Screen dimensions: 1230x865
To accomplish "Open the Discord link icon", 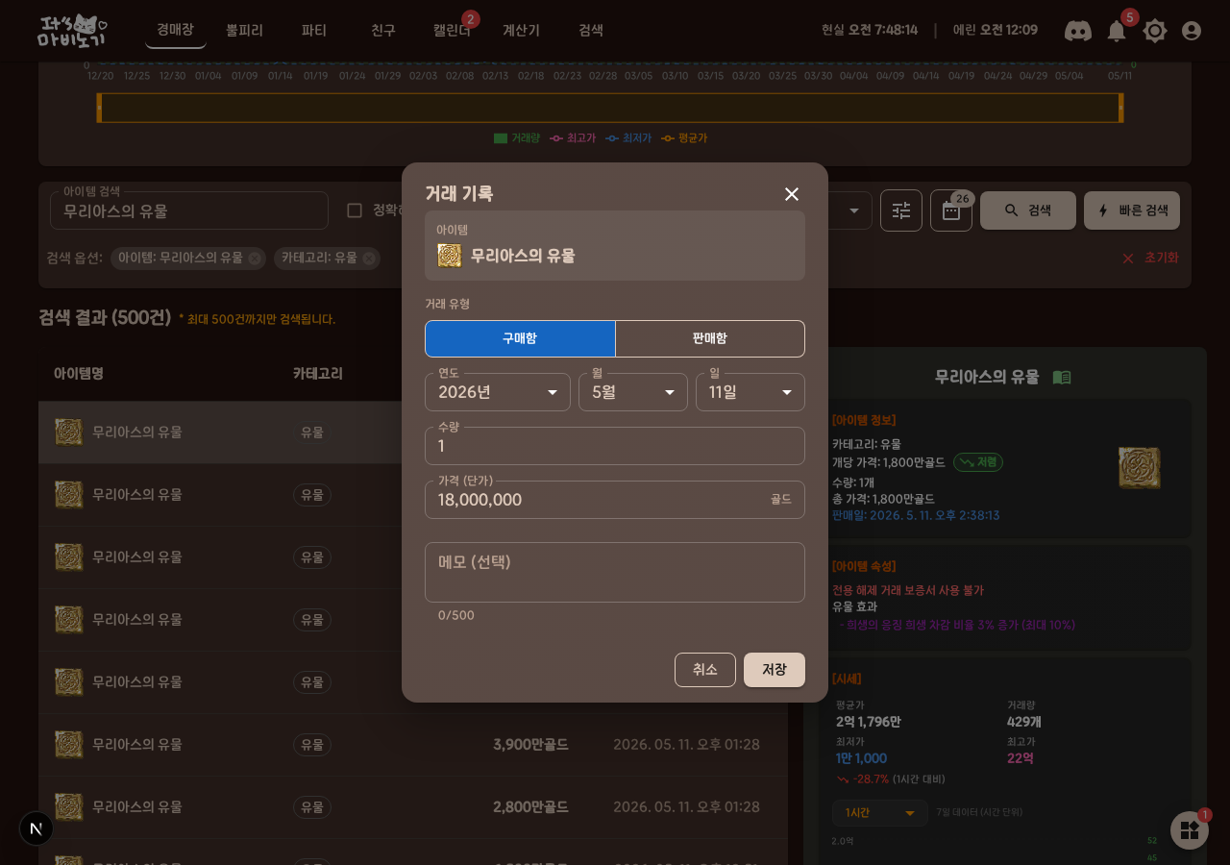I will [1078, 31].
